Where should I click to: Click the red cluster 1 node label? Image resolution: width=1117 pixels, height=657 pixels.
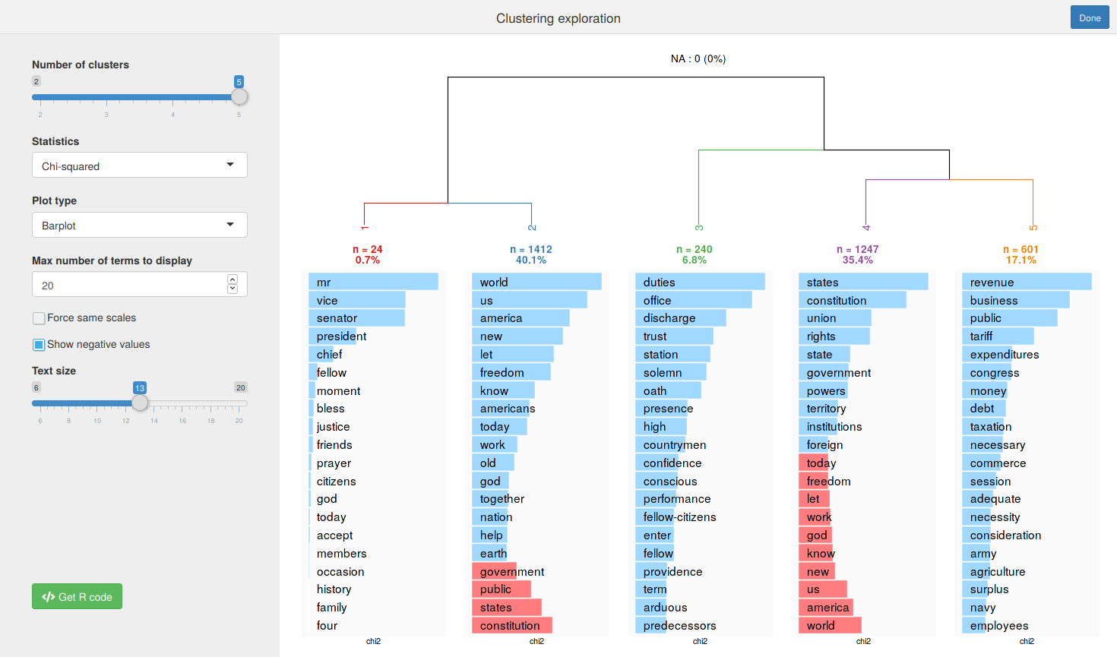365,227
